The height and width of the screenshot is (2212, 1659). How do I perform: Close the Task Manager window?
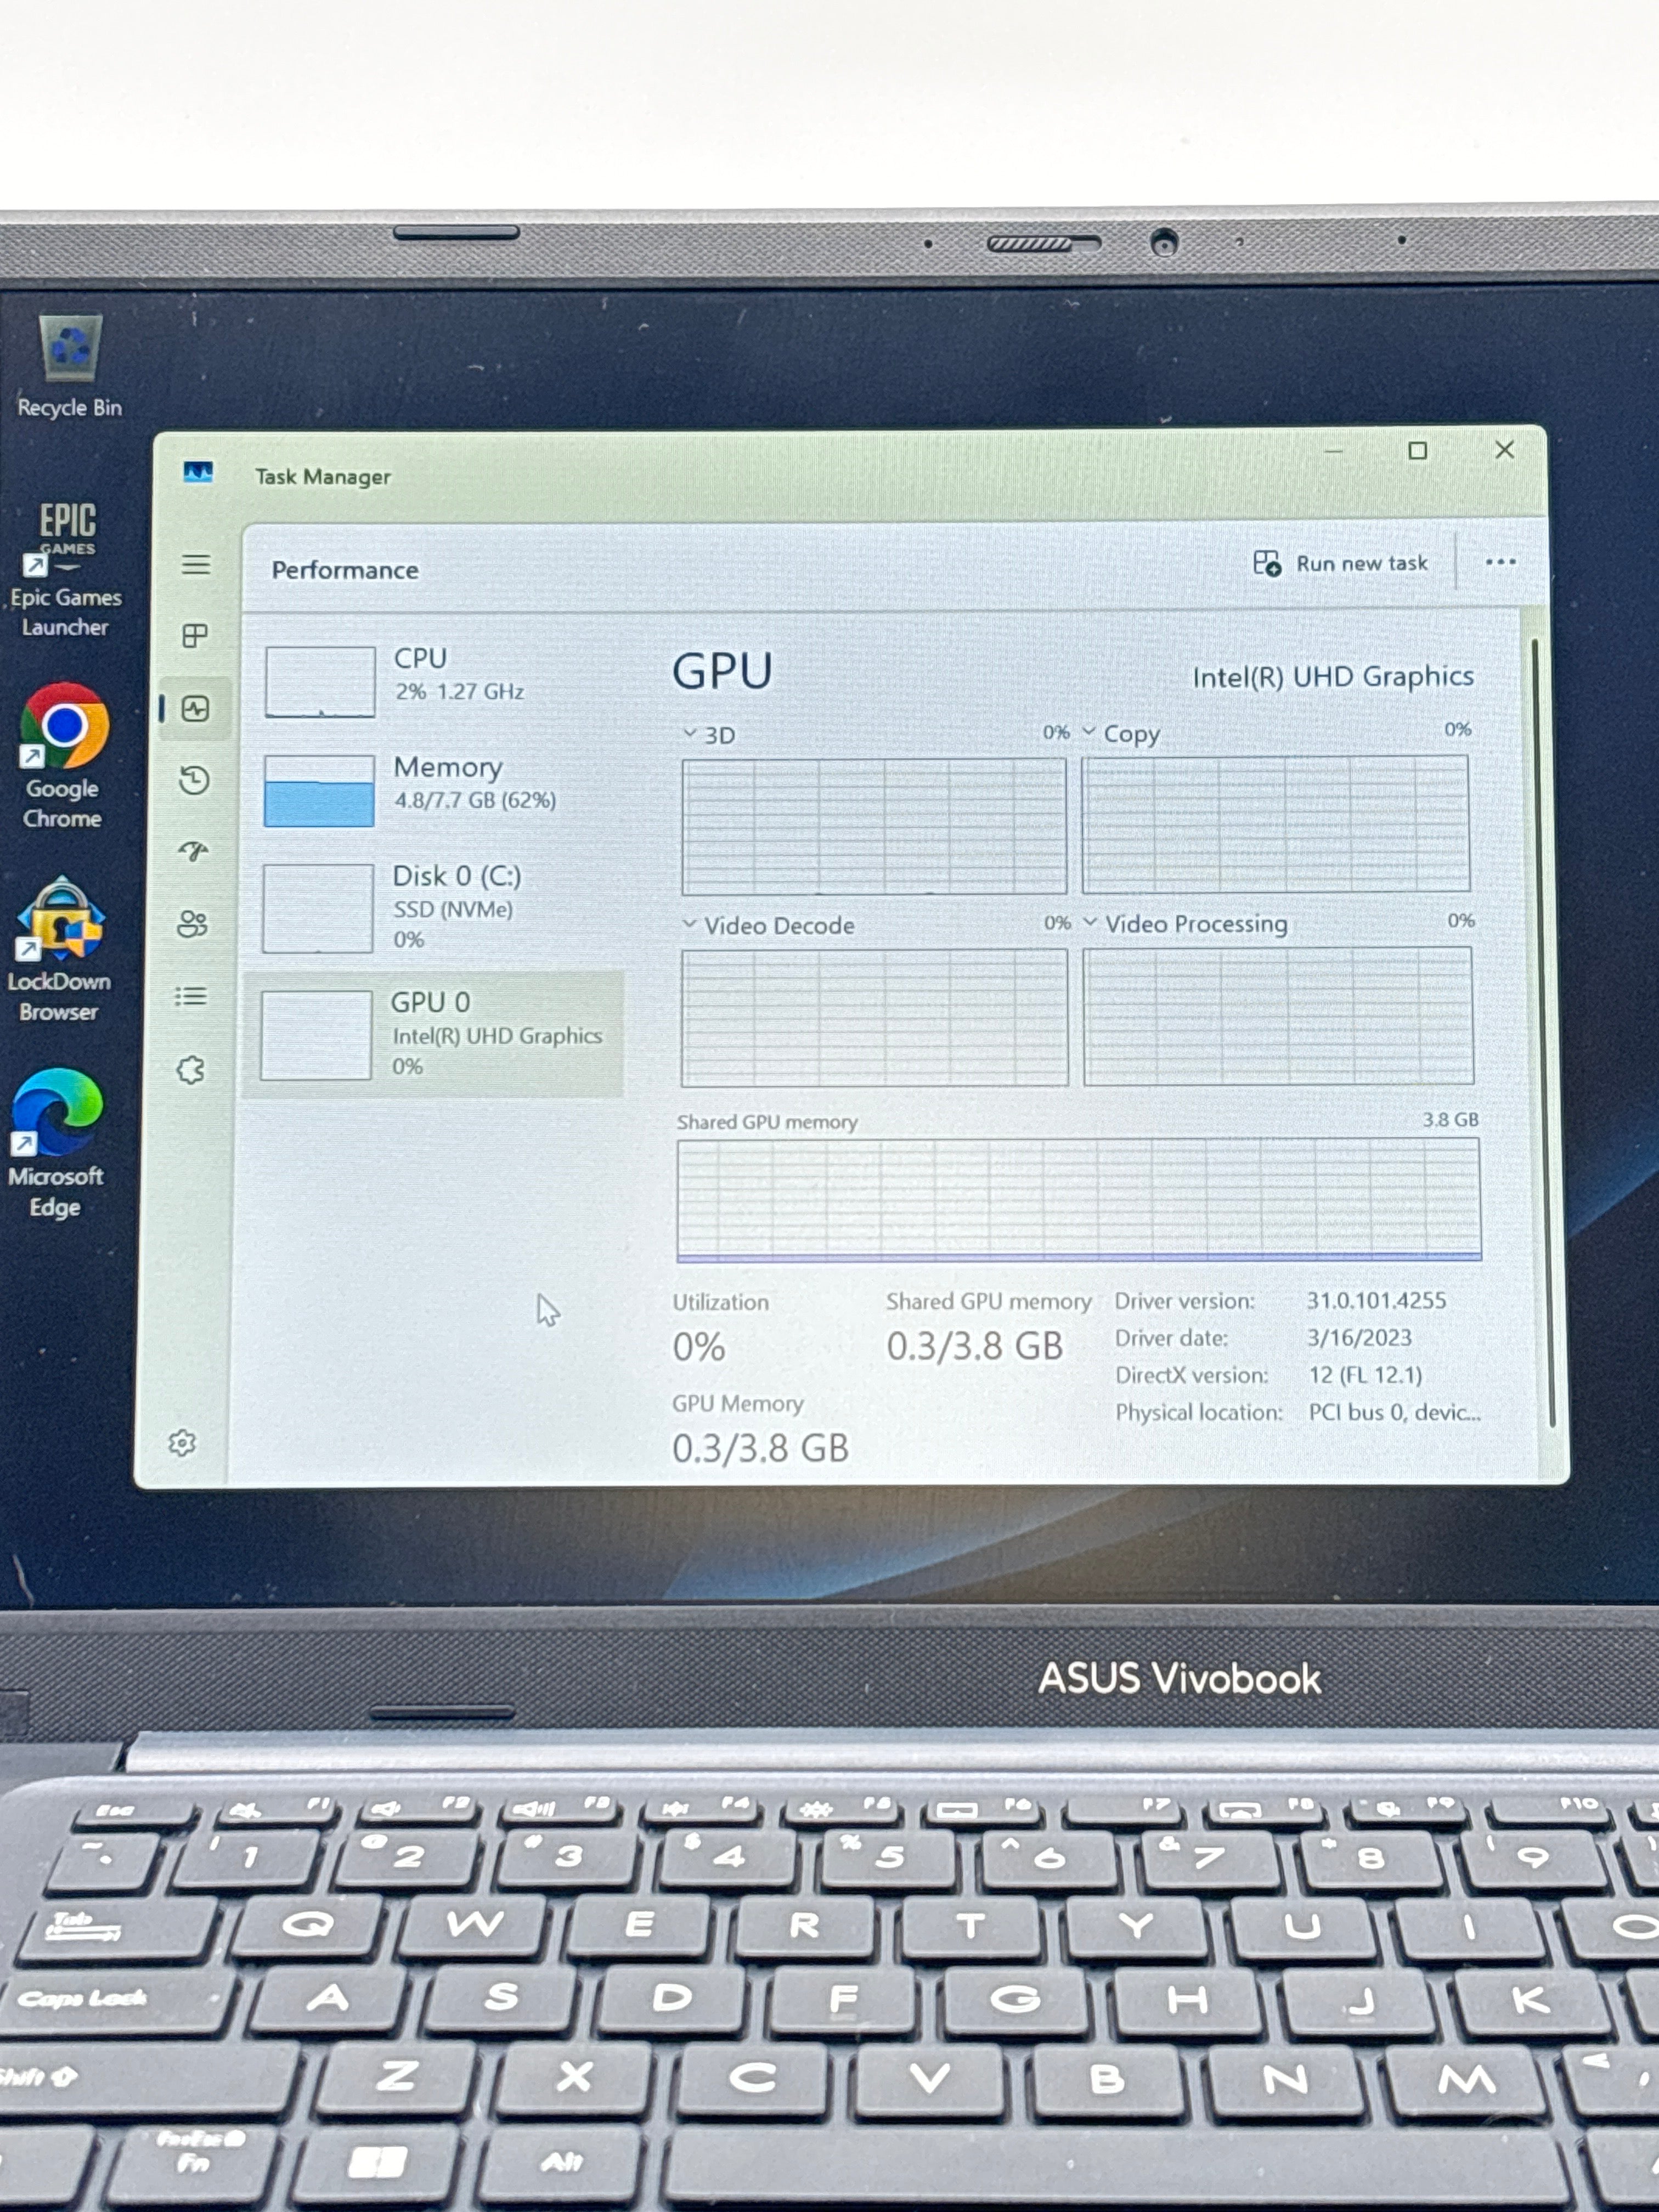point(1504,450)
